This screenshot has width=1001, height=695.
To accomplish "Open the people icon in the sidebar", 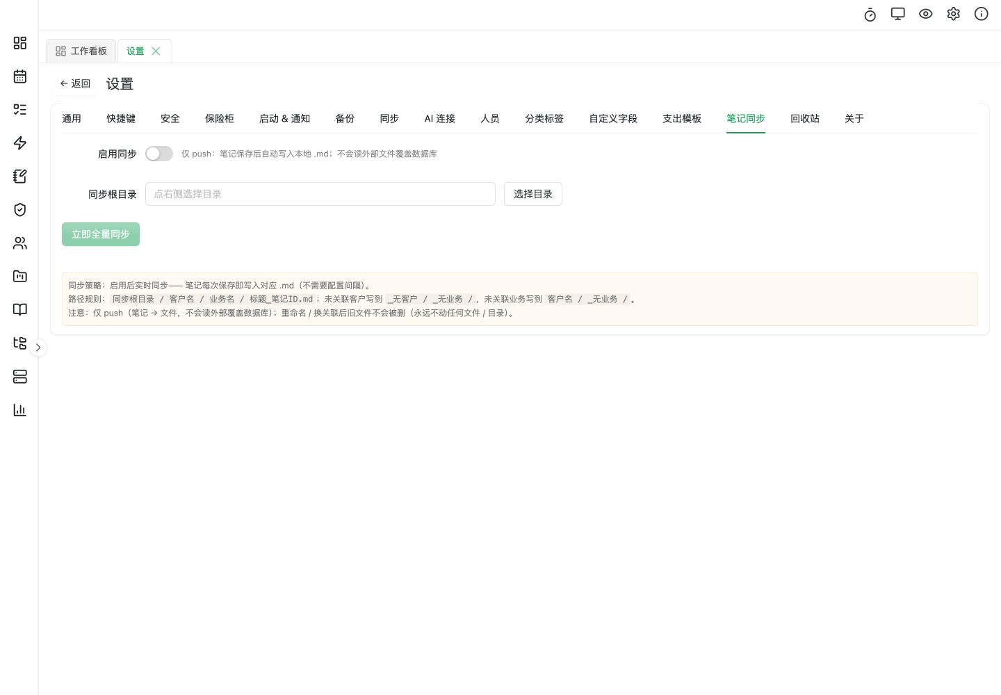I will [20, 243].
